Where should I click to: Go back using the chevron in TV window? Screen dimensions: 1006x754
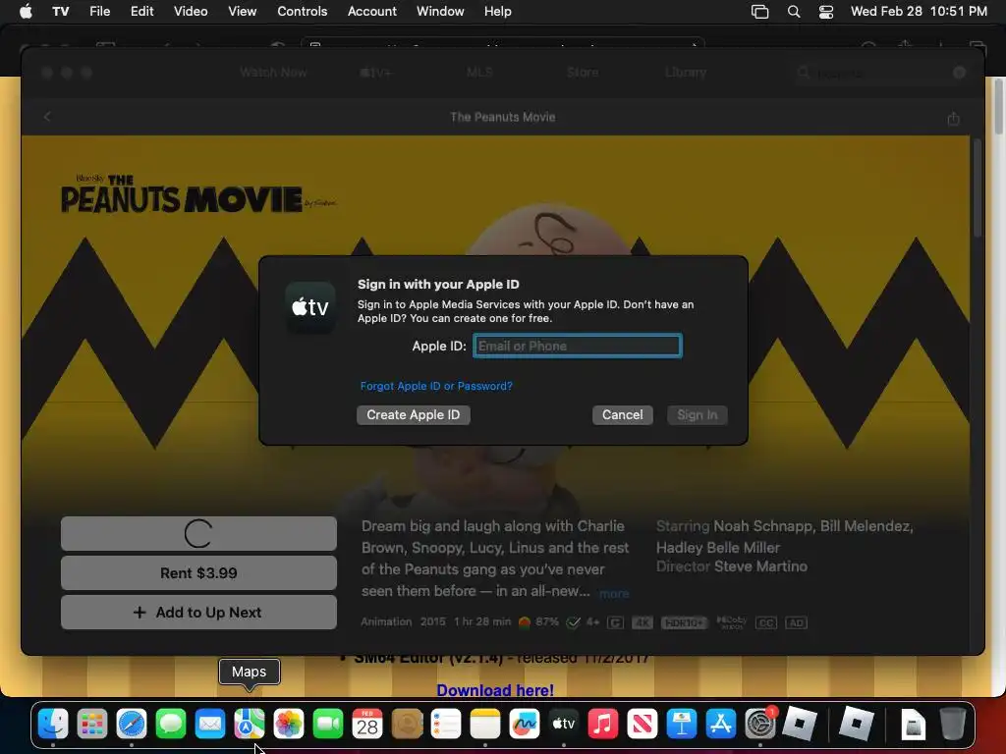point(47,117)
